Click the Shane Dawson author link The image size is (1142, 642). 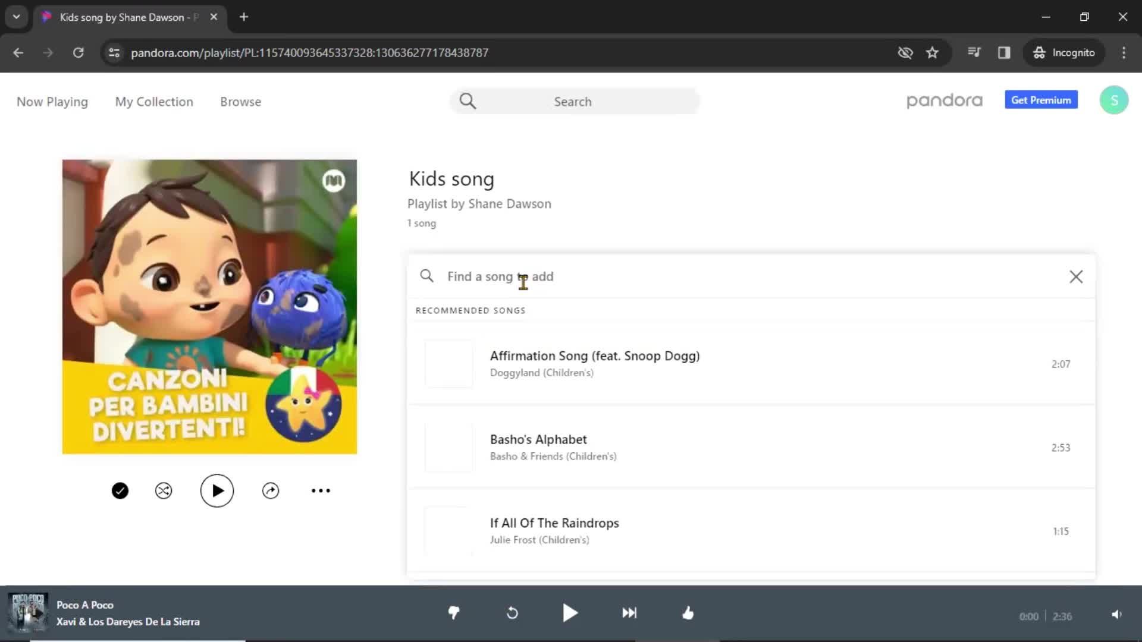[x=510, y=204]
